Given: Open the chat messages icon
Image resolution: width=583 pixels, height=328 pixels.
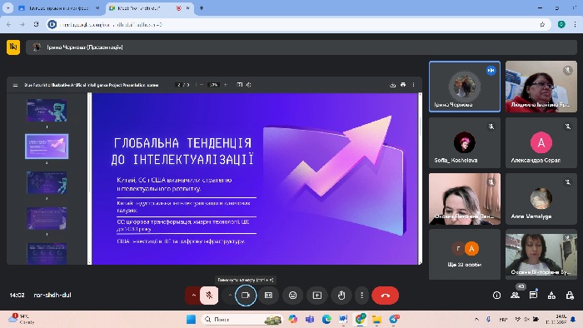Looking at the screenshot, I should point(533,296).
